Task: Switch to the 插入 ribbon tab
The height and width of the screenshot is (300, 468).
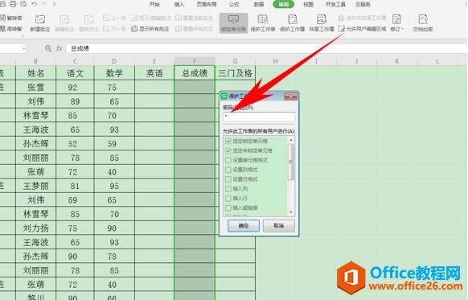Action: point(179,4)
